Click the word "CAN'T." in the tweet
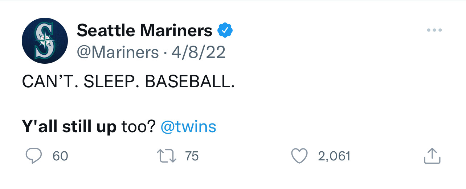The height and width of the screenshot is (189, 466). [49, 83]
